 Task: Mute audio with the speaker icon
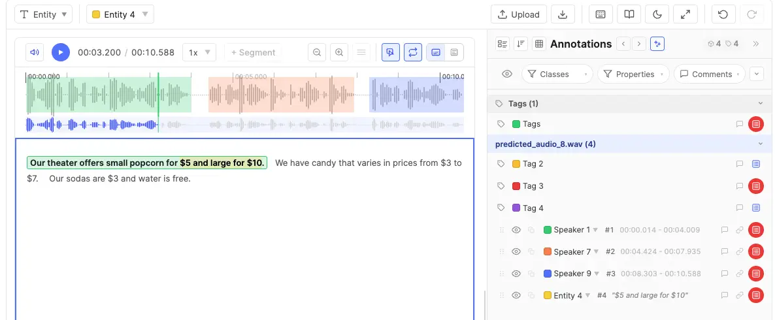click(35, 52)
